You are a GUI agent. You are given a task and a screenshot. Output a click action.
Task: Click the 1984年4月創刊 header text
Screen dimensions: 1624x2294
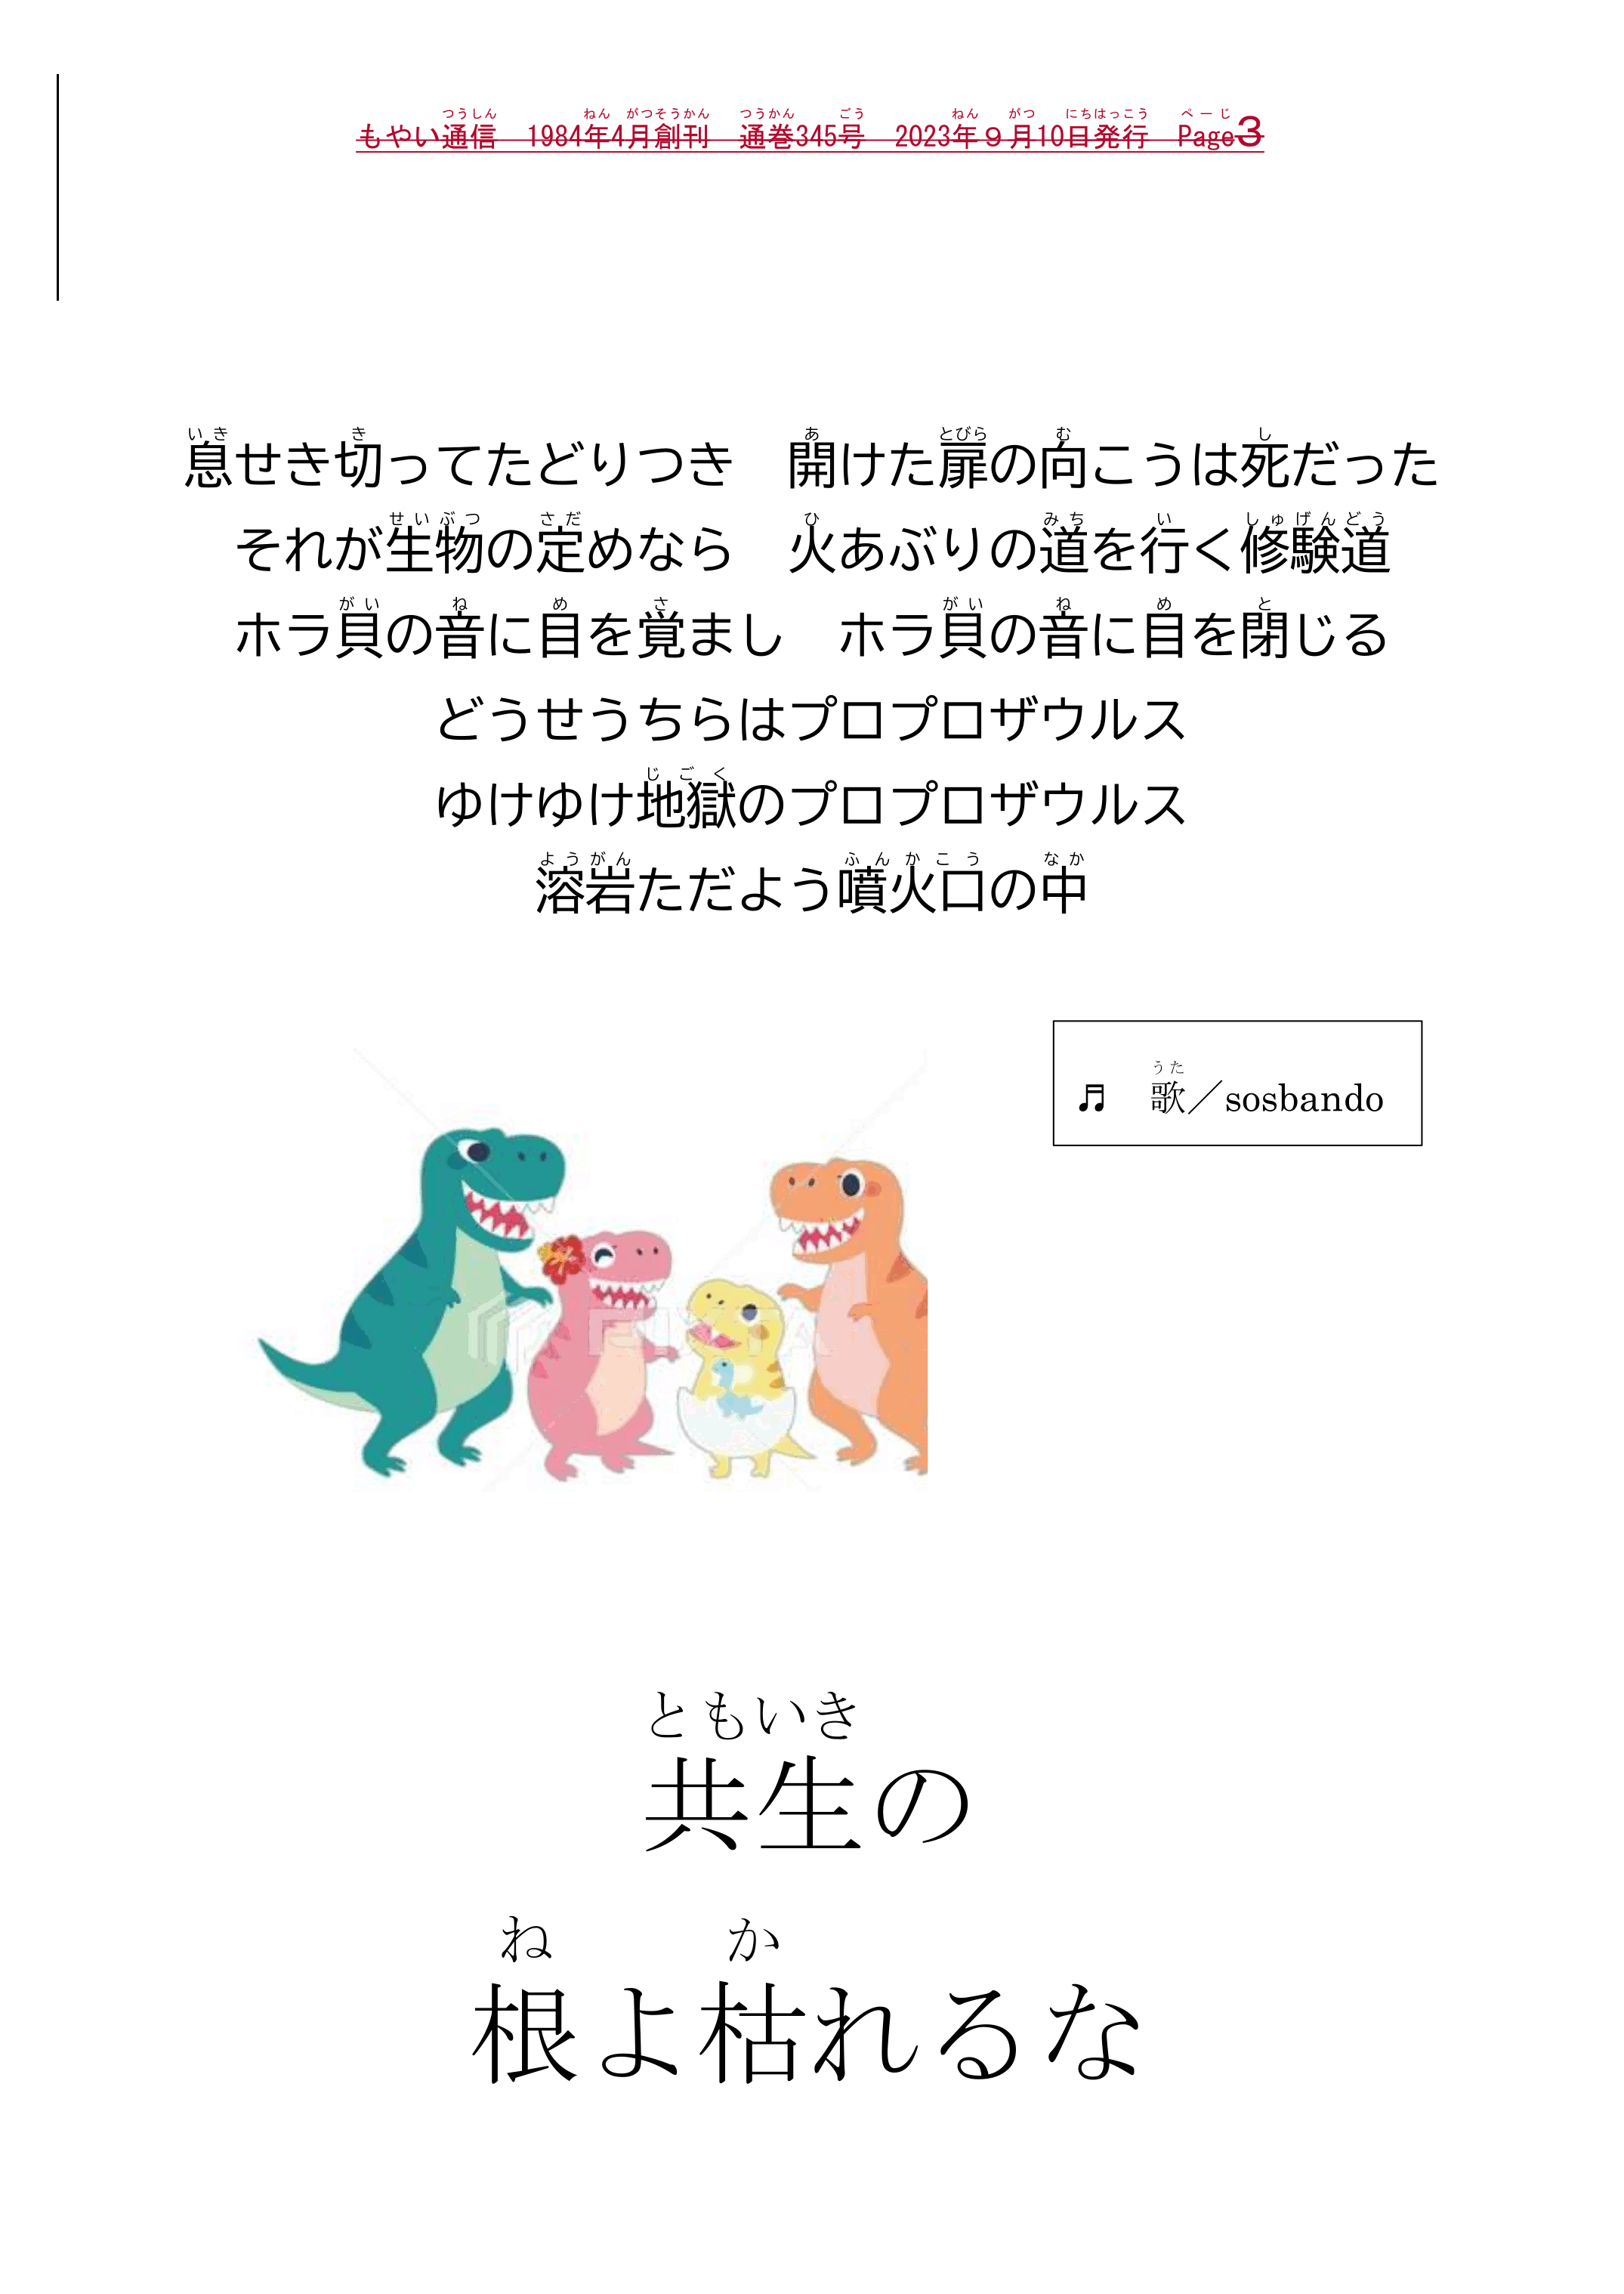[617, 136]
